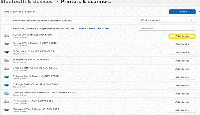Click the Chicago 2ndflr Canon printer icon

(x=7, y=77)
